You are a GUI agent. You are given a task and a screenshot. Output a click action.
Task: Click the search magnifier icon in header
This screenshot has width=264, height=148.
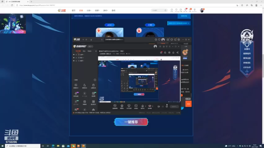[x=166, y=11]
